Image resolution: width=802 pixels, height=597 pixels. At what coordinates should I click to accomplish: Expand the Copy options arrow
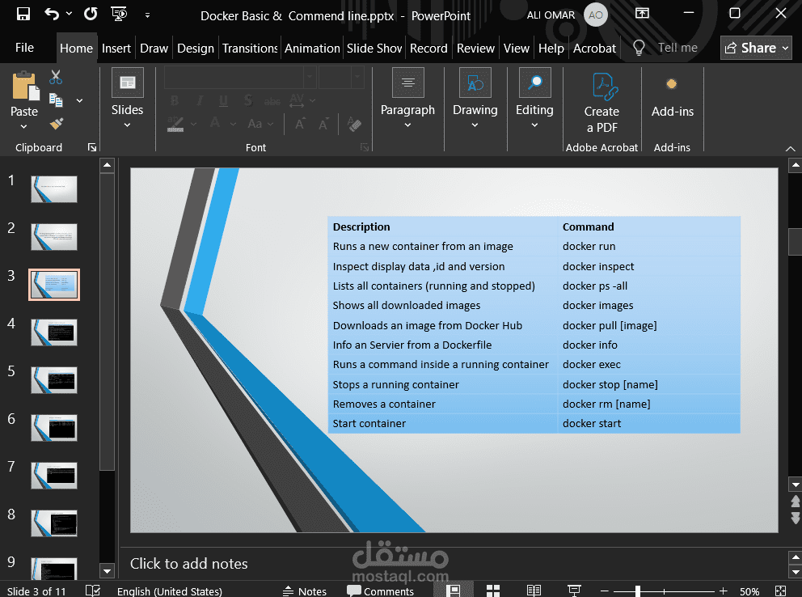(79, 101)
